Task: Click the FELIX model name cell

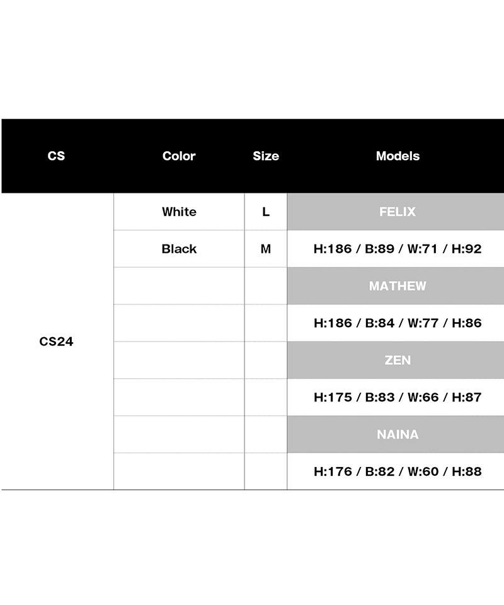Action: click(x=398, y=212)
